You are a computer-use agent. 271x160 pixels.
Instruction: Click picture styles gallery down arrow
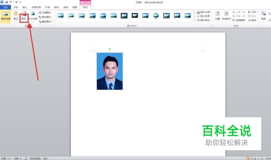[195, 16]
